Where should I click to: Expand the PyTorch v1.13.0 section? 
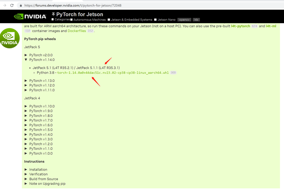coord(39,81)
